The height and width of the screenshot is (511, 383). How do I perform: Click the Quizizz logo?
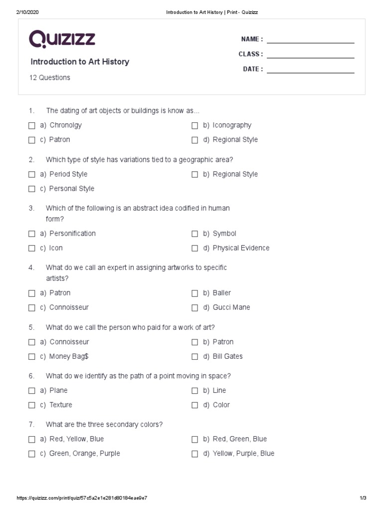(x=62, y=39)
